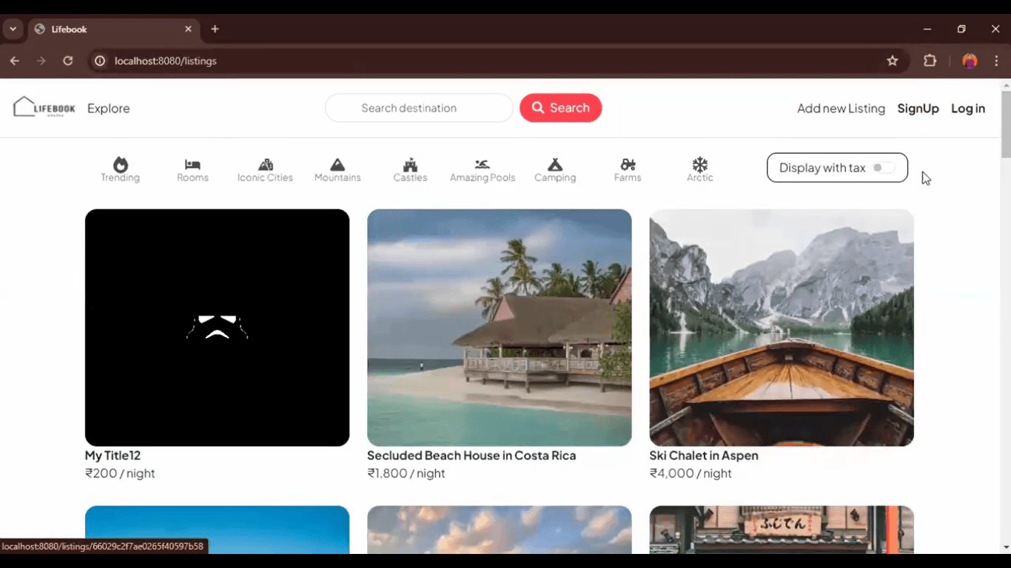Select the Trending flame filter icon
Screen dimensions: 1011x568
(x=121, y=164)
